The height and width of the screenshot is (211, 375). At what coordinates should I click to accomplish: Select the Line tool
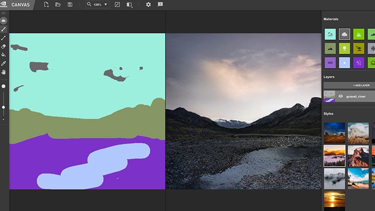4,38
